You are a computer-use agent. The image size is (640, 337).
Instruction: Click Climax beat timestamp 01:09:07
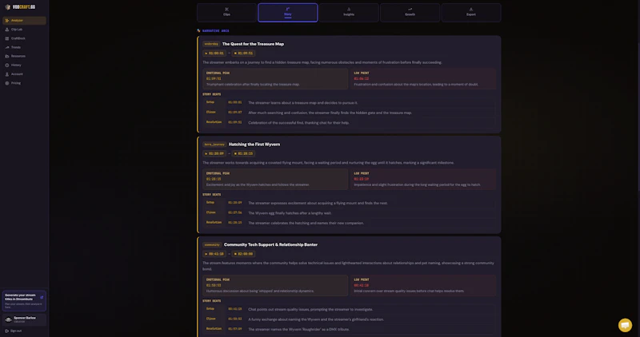coord(234,112)
